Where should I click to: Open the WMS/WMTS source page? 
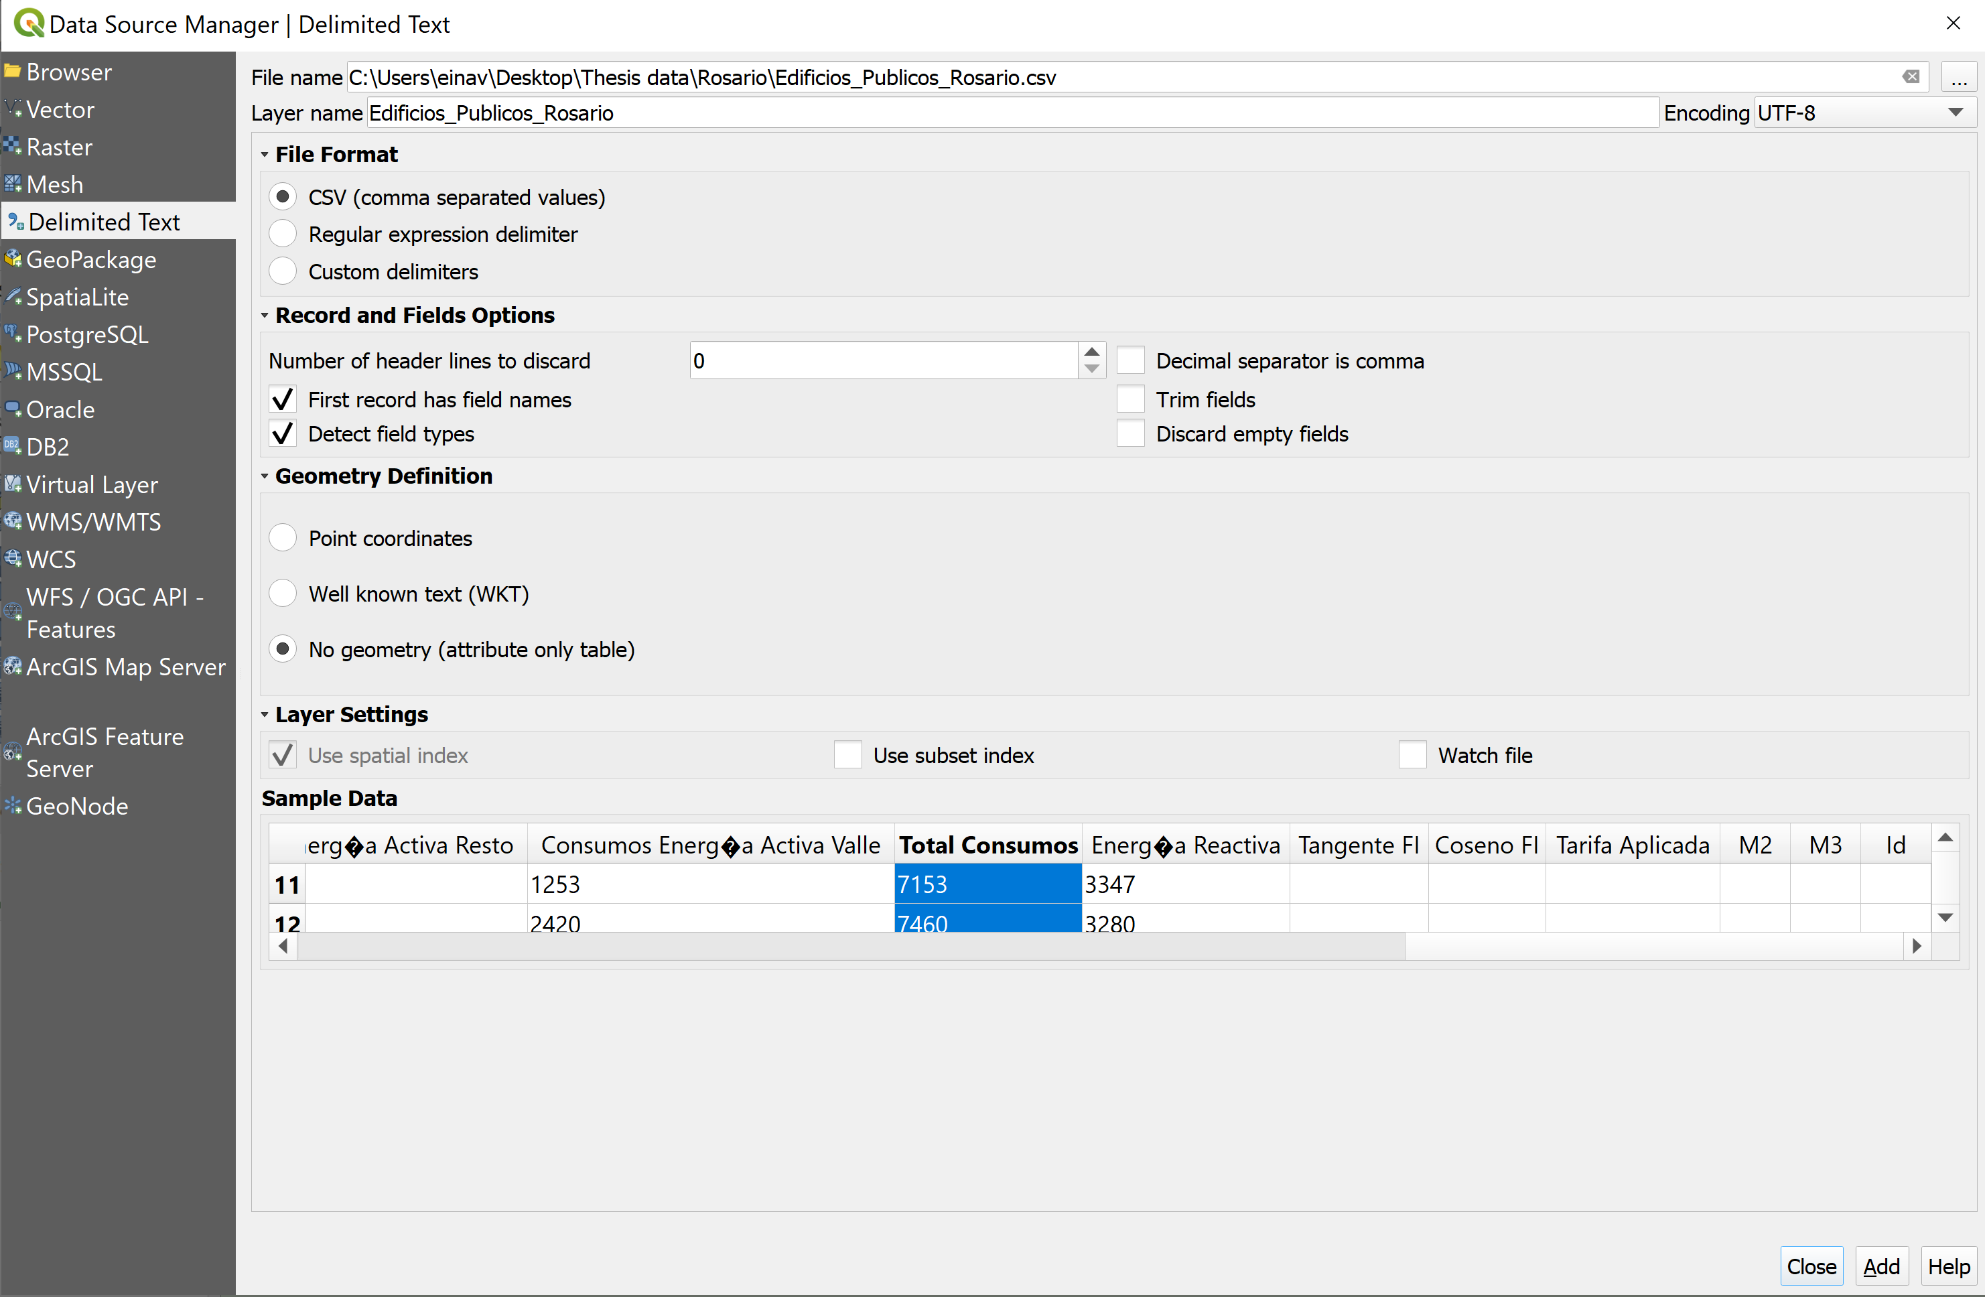(92, 522)
